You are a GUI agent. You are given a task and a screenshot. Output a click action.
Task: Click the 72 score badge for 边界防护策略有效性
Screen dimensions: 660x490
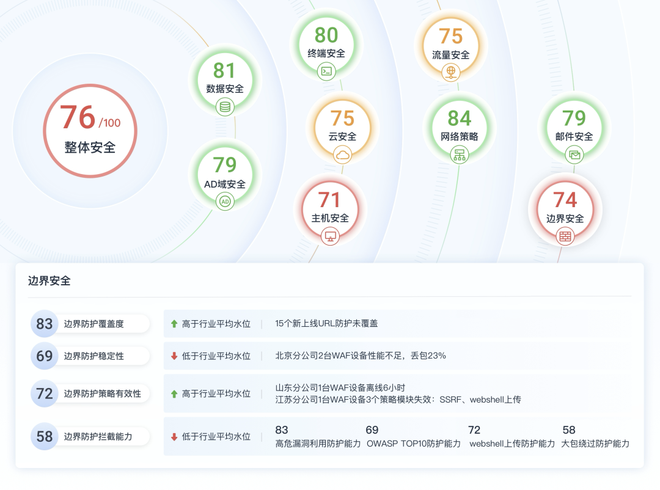[x=44, y=394]
